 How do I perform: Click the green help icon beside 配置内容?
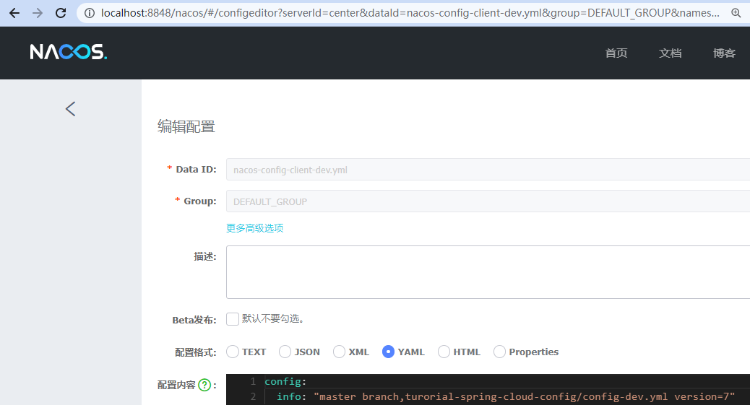[204, 385]
